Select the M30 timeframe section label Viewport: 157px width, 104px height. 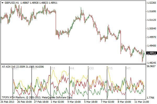(x=91, y=68)
